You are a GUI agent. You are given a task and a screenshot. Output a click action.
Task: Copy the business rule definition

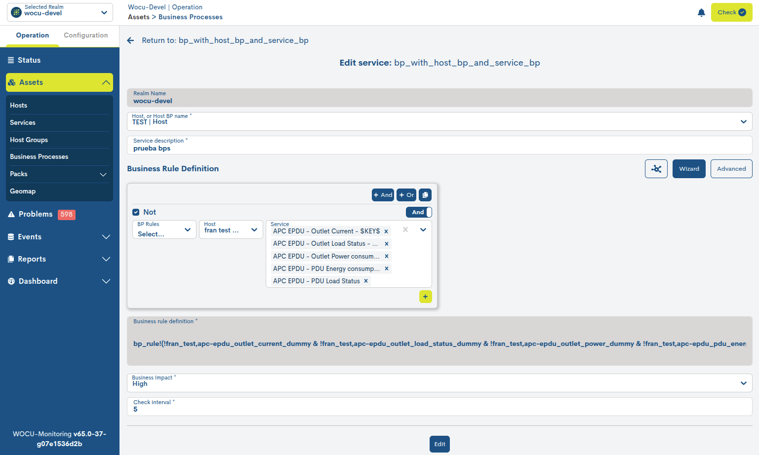(x=425, y=194)
